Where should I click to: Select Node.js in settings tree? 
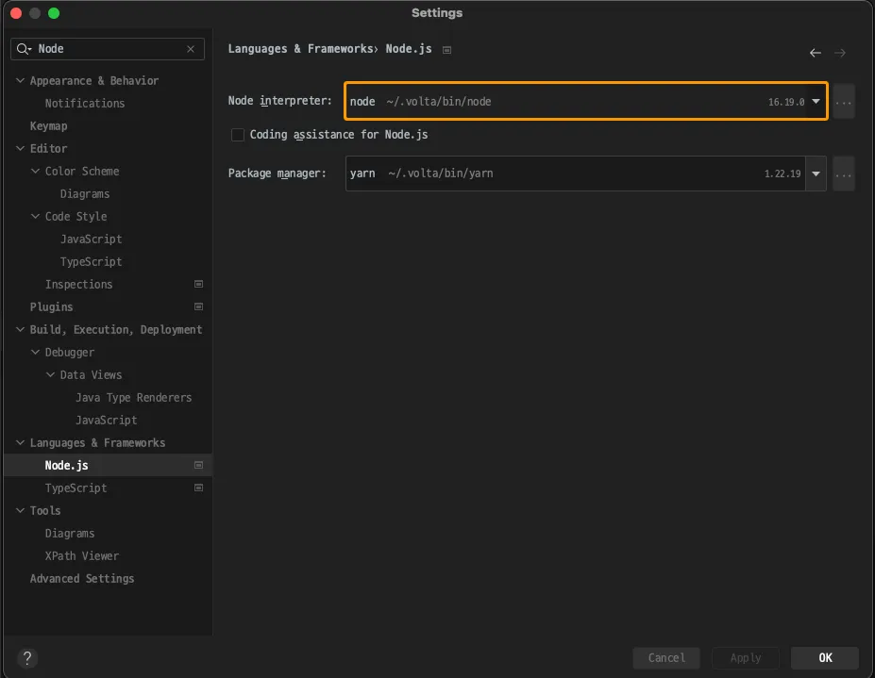coord(66,466)
